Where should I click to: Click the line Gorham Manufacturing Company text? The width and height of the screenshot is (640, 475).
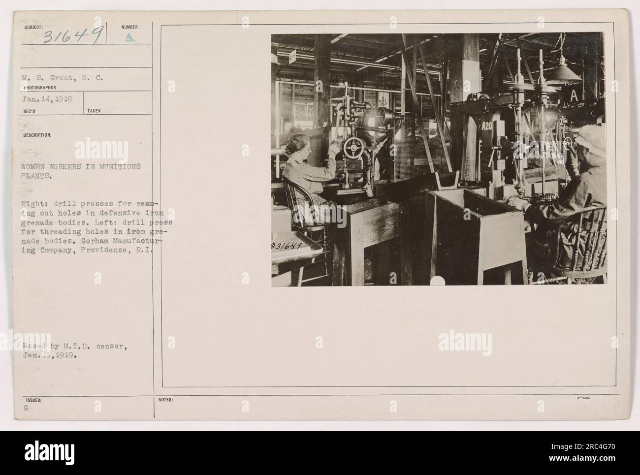[x=91, y=246]
